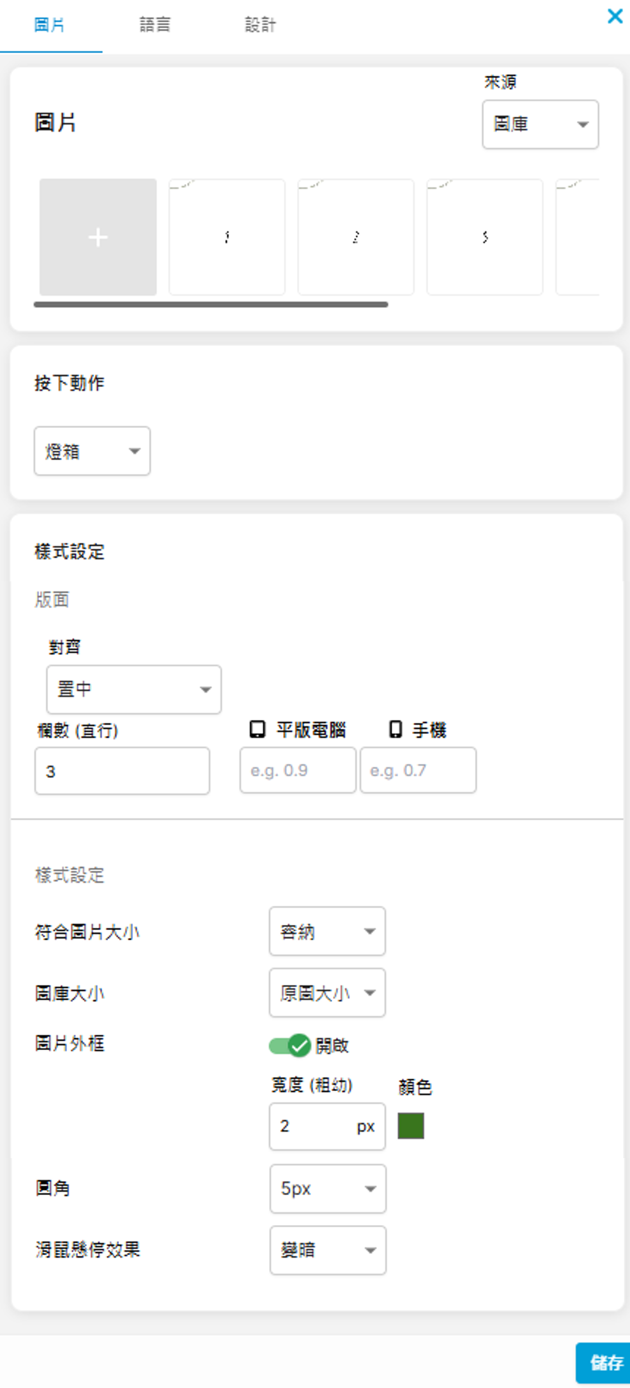Click the plus icon to add image
630x1388 pixels.
pyautogui.click(x=98, y=237)
